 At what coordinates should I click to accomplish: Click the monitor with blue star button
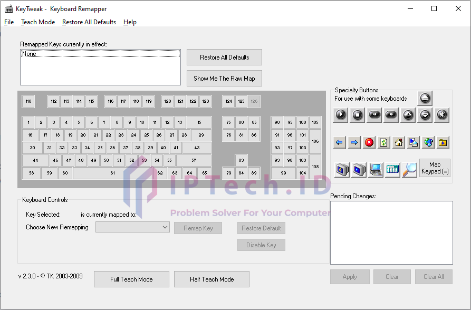359,170
